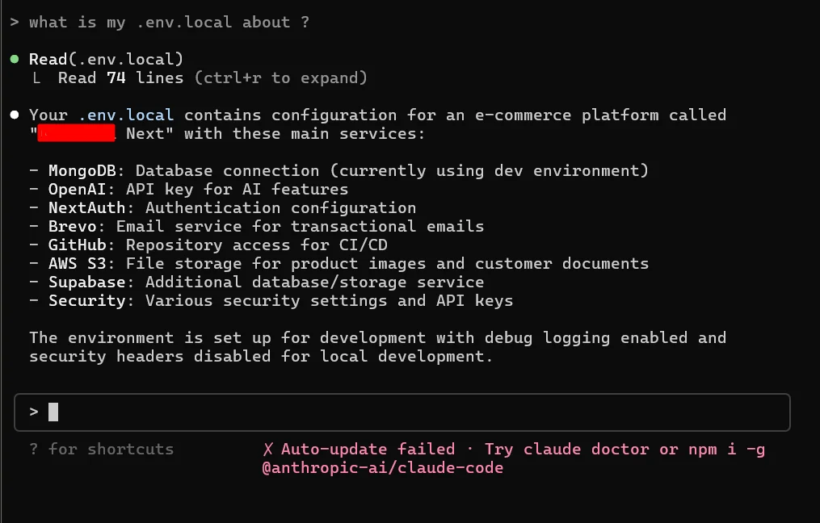Click the red X icon before Auto-update failed
Image resolution: width=820 pixels, height=523 pixels.
click(x=267, y=450)
